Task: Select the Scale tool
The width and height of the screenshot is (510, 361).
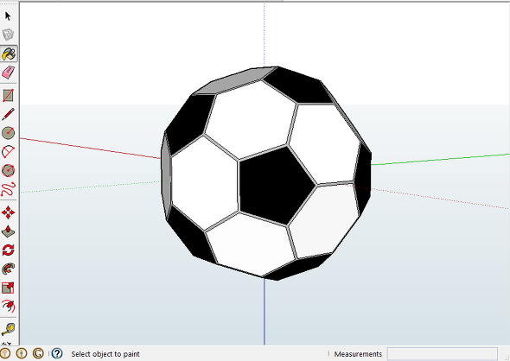Action: [x=8, y=288]
